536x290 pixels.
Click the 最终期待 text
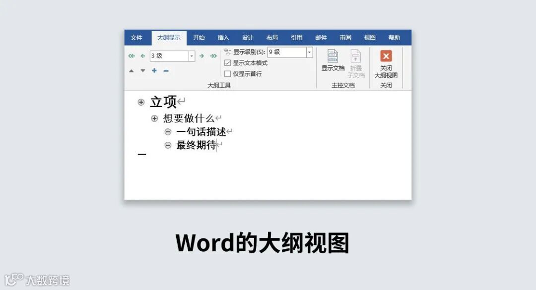click(x=196, y=145)
